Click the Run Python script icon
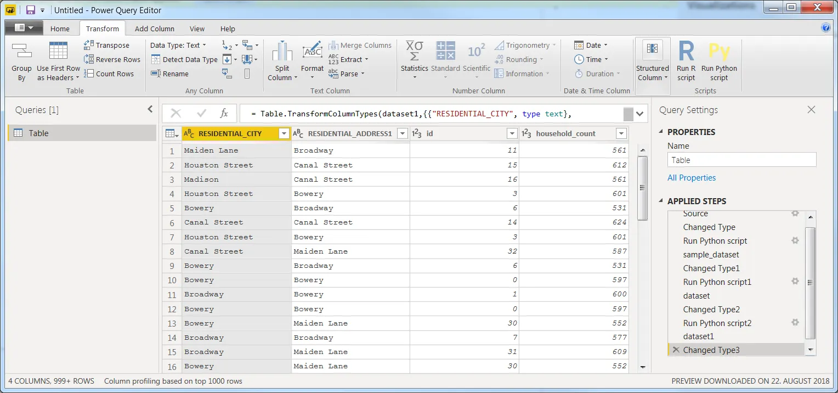The width and height of the screenshot is (838, 393). coord(719,61)
